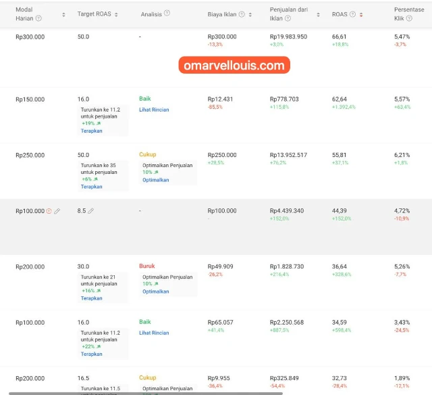Open the Analisis column help tooltip icon
The image size is (432, 395).
[x=167, y=14]
